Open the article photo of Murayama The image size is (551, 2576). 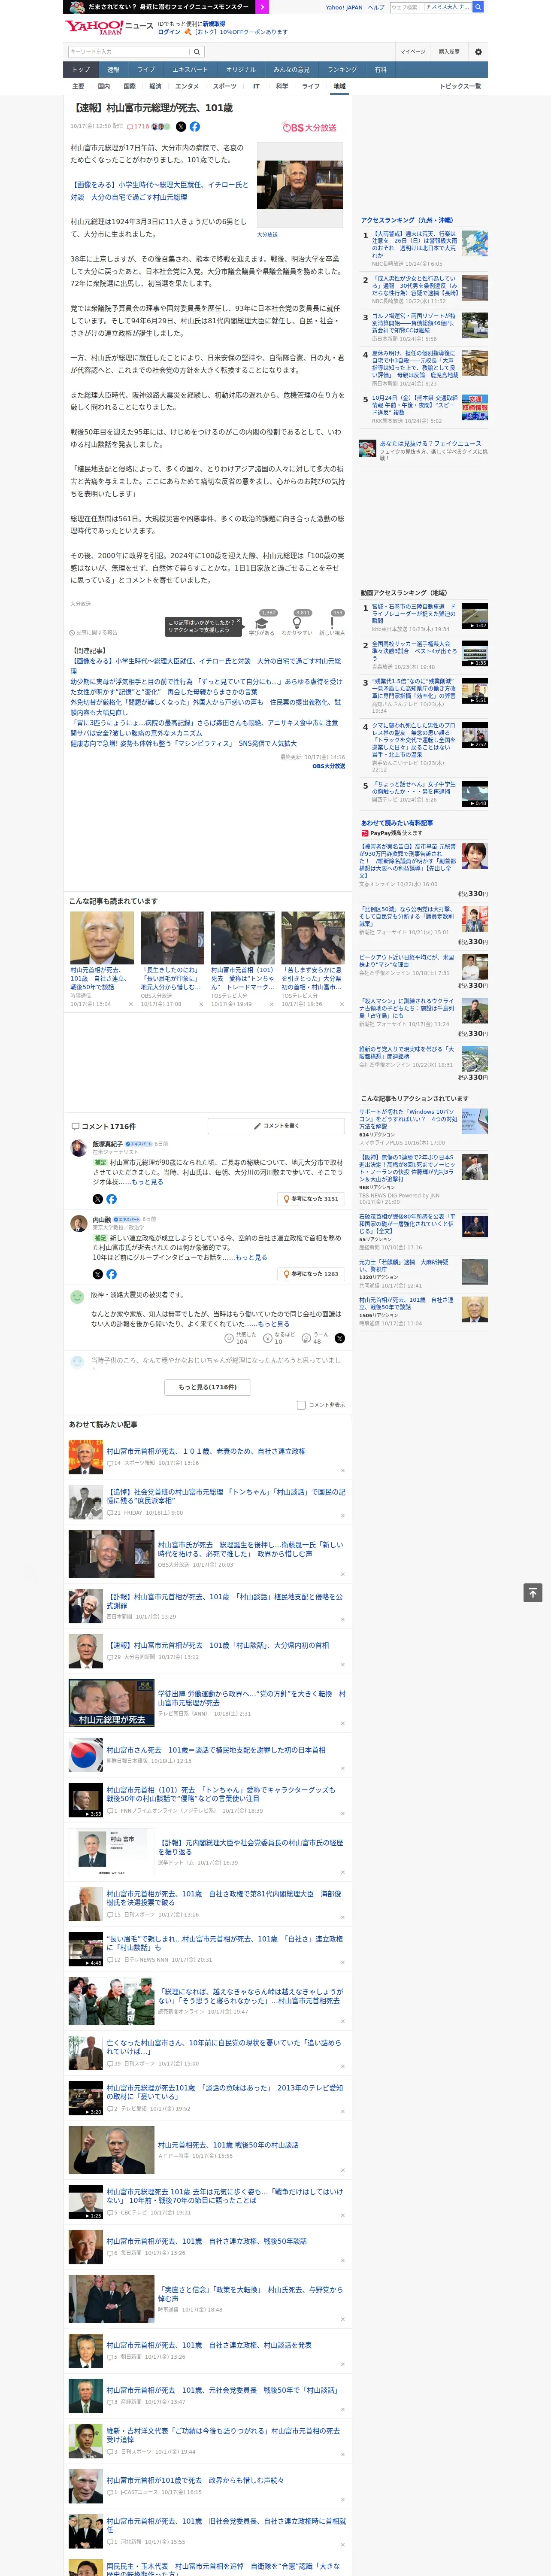coord(300,185)
